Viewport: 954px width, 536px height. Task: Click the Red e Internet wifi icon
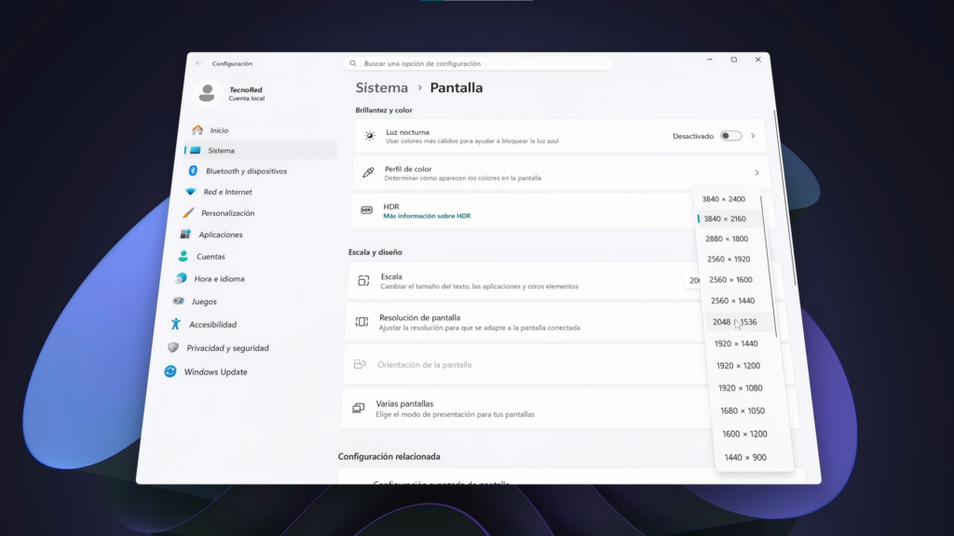coord(190,192)
